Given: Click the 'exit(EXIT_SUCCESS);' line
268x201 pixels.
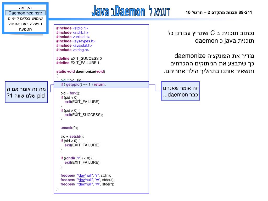Looking at the screenshot, I should (84, 115).
